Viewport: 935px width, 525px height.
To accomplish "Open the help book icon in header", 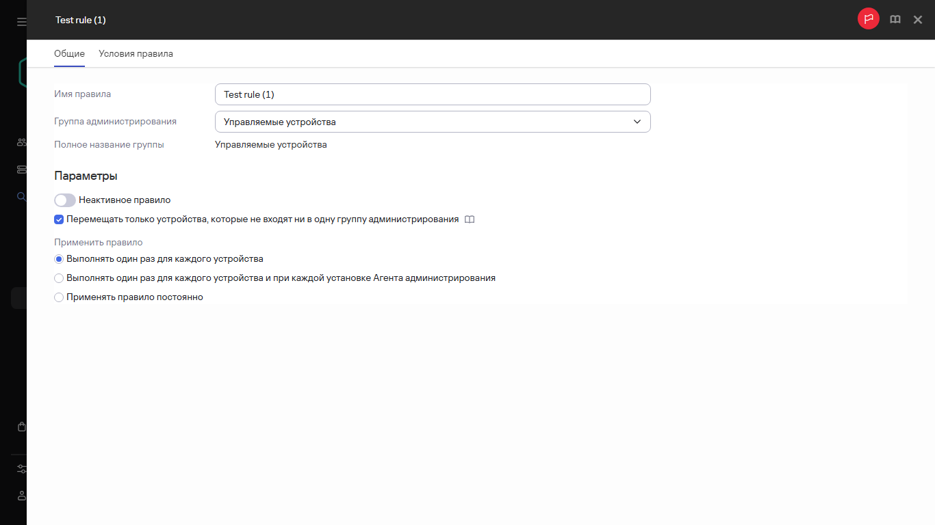I will click(x=895, y=20).
